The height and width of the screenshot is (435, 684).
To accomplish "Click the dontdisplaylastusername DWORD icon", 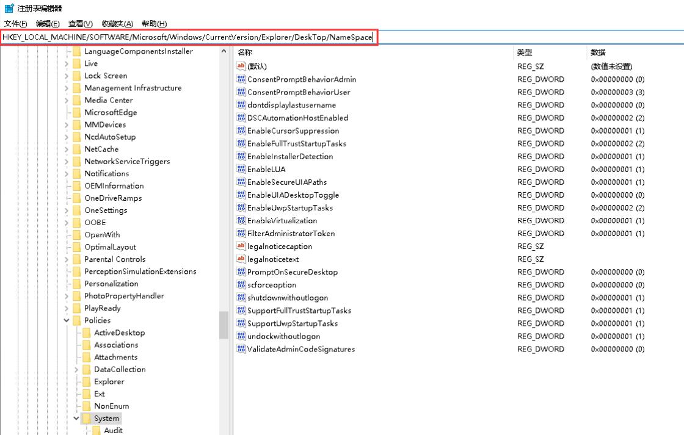I will coord(241,104).
